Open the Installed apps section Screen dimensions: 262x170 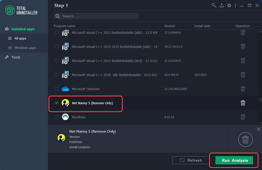tap(23, 29)
